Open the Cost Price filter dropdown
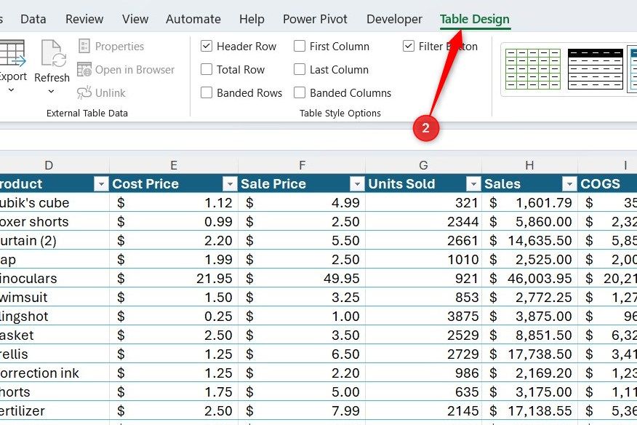Viewport: 637px width, 425px height. pyautogui.click(x=230, y=184)
